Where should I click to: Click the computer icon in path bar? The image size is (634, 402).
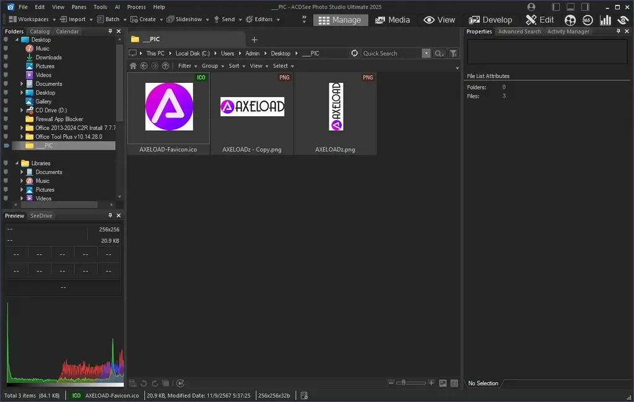tap(132, 53)
